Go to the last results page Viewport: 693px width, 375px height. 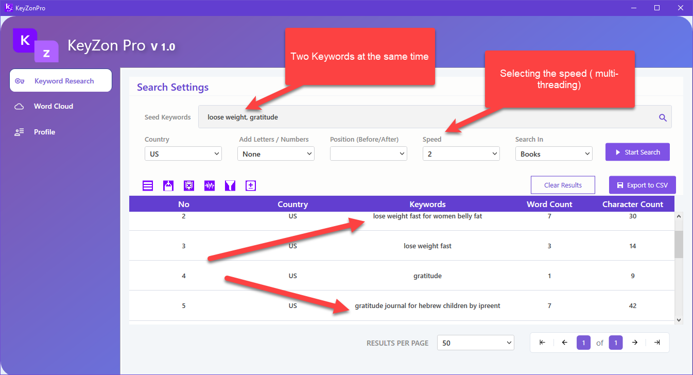[656, 343]
